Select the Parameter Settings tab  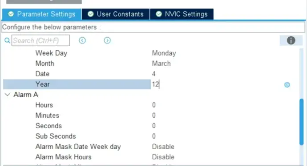(42, 14)
